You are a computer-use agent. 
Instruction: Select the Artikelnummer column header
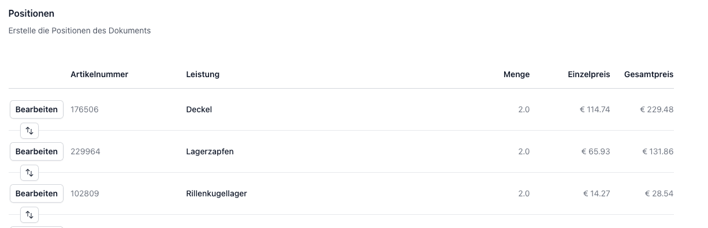coord(99,74)
